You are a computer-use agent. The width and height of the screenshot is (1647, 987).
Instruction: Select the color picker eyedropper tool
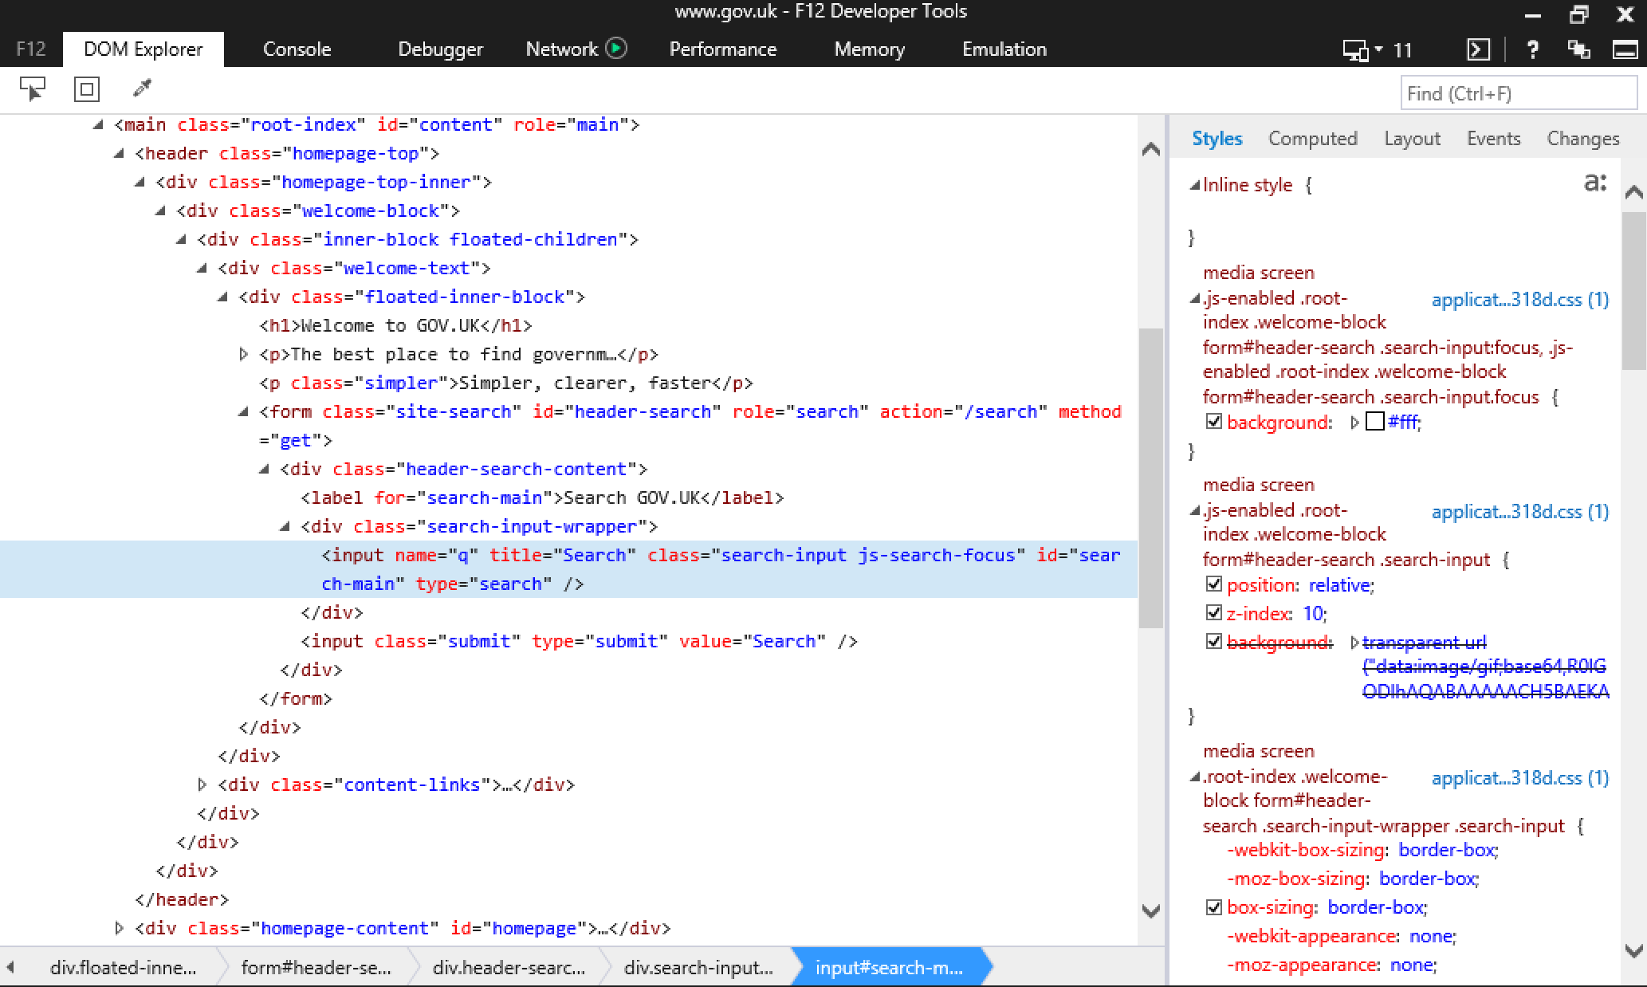pyautogui.click(x=143, y=88)
